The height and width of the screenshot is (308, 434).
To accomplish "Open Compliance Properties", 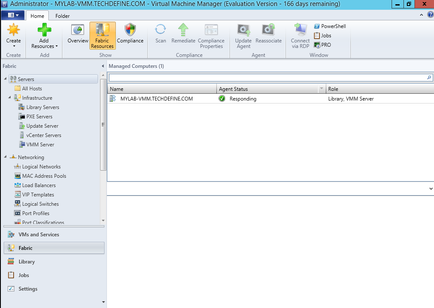I will [211, 36].
